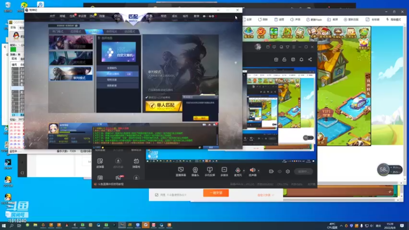Click the orange 一键安装 install button
409x230 pixels.
(216, 193)
